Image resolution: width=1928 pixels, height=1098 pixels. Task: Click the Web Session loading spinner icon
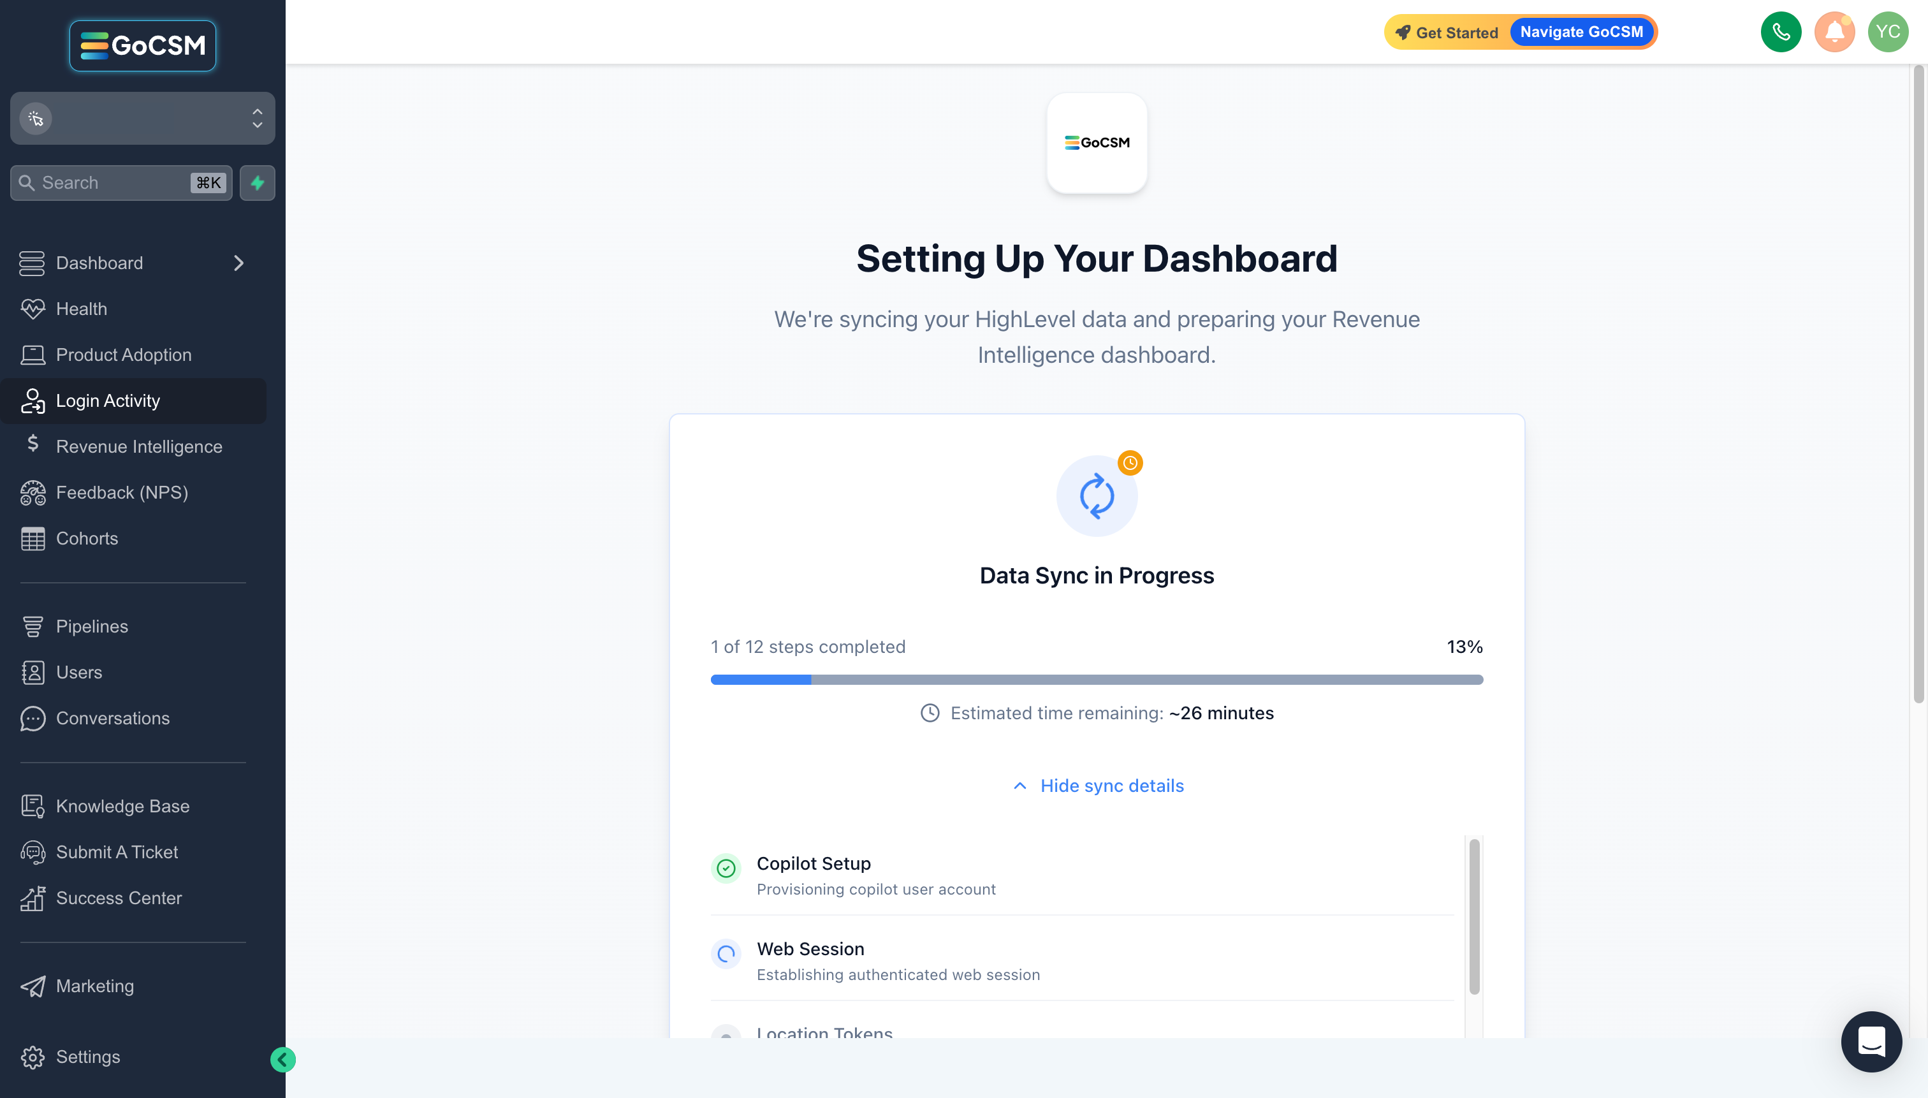point(726,954)
